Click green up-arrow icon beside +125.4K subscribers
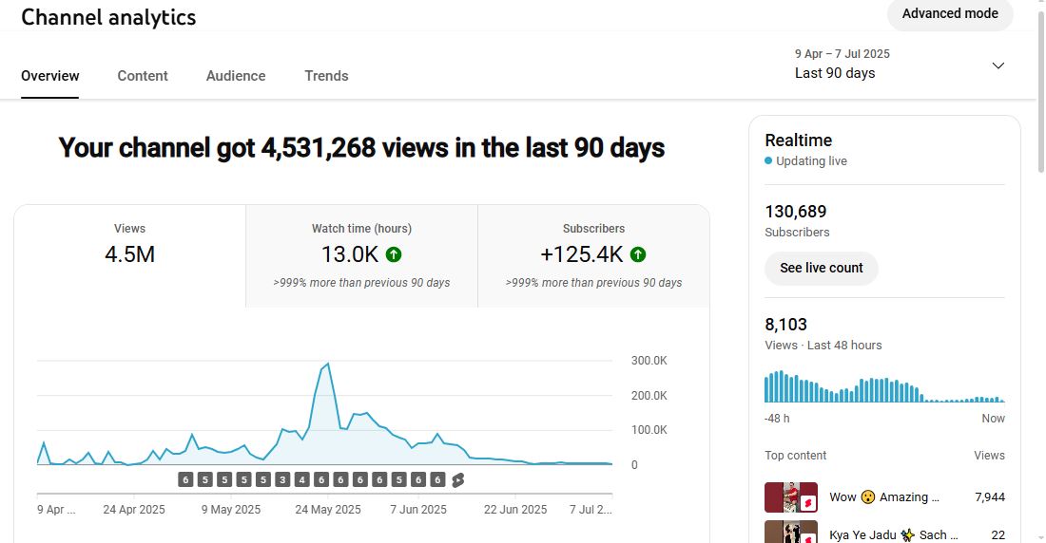Viewport: 1046px width, 543px height. click(x=638, y=254)
